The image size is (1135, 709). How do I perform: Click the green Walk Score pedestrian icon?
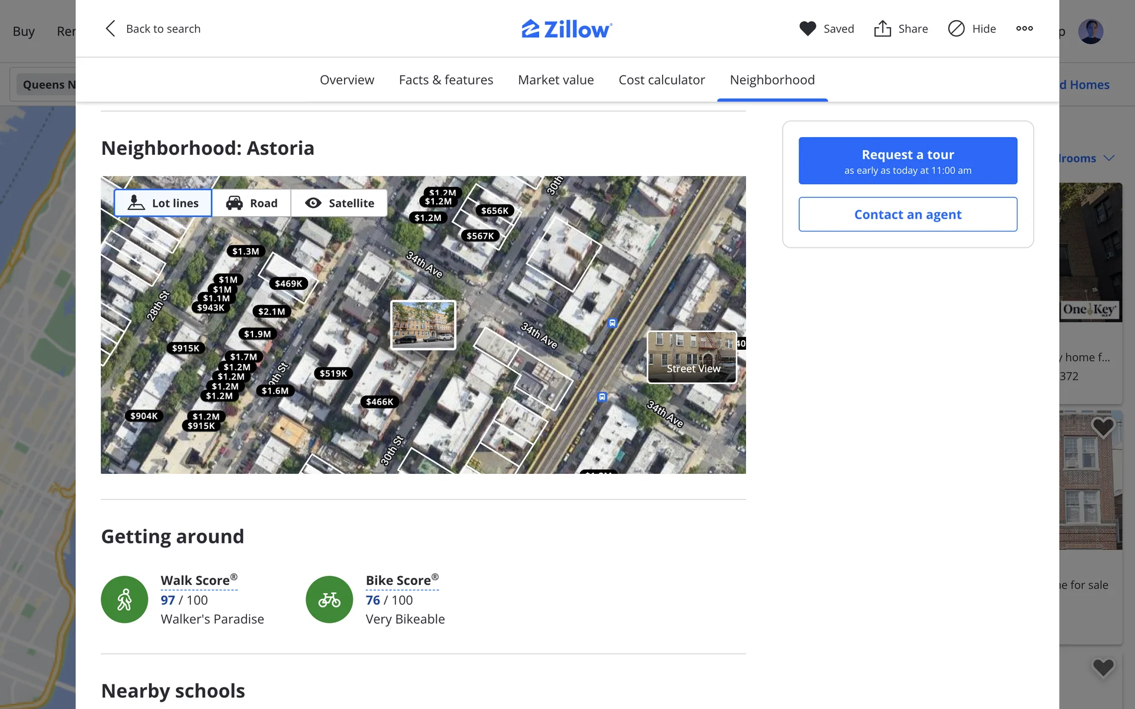124,599
